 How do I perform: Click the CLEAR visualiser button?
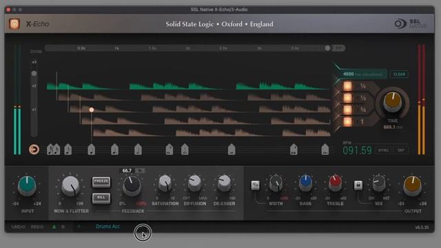pos(399,74)
